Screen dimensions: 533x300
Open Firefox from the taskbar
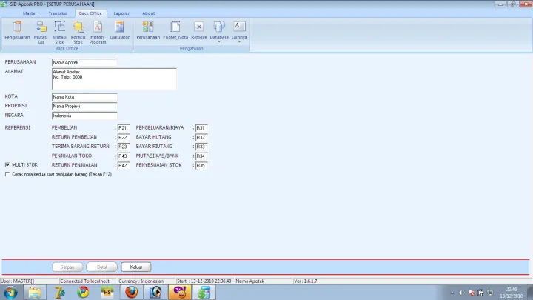(x=132, y=293)
